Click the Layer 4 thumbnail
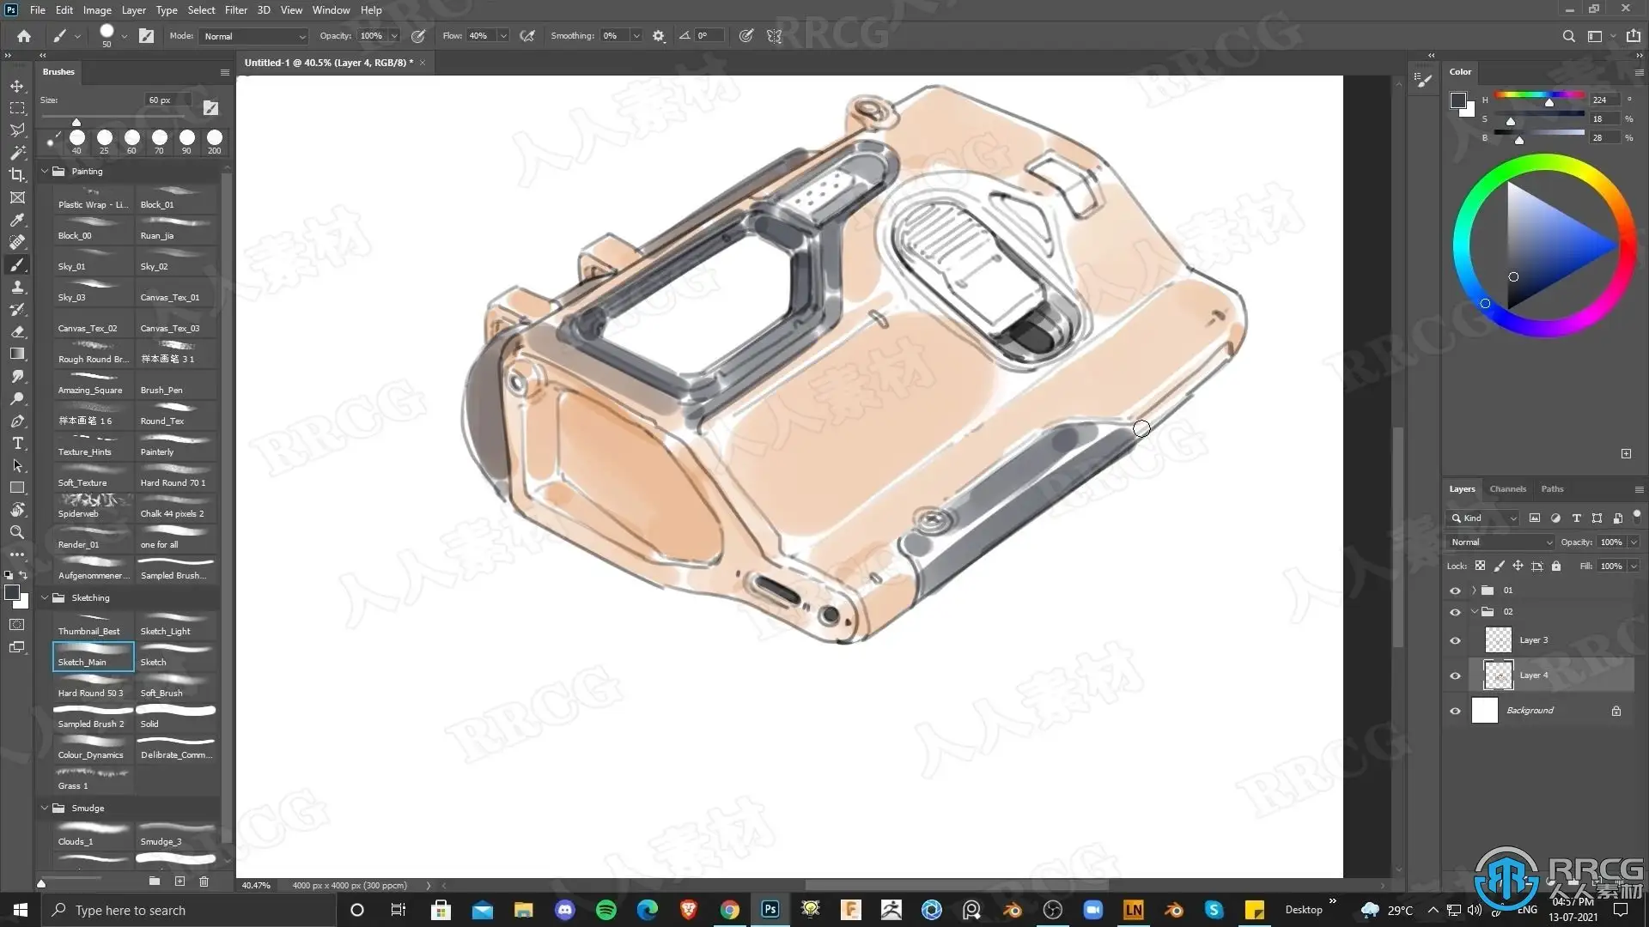 click(x=1498, y=676)
